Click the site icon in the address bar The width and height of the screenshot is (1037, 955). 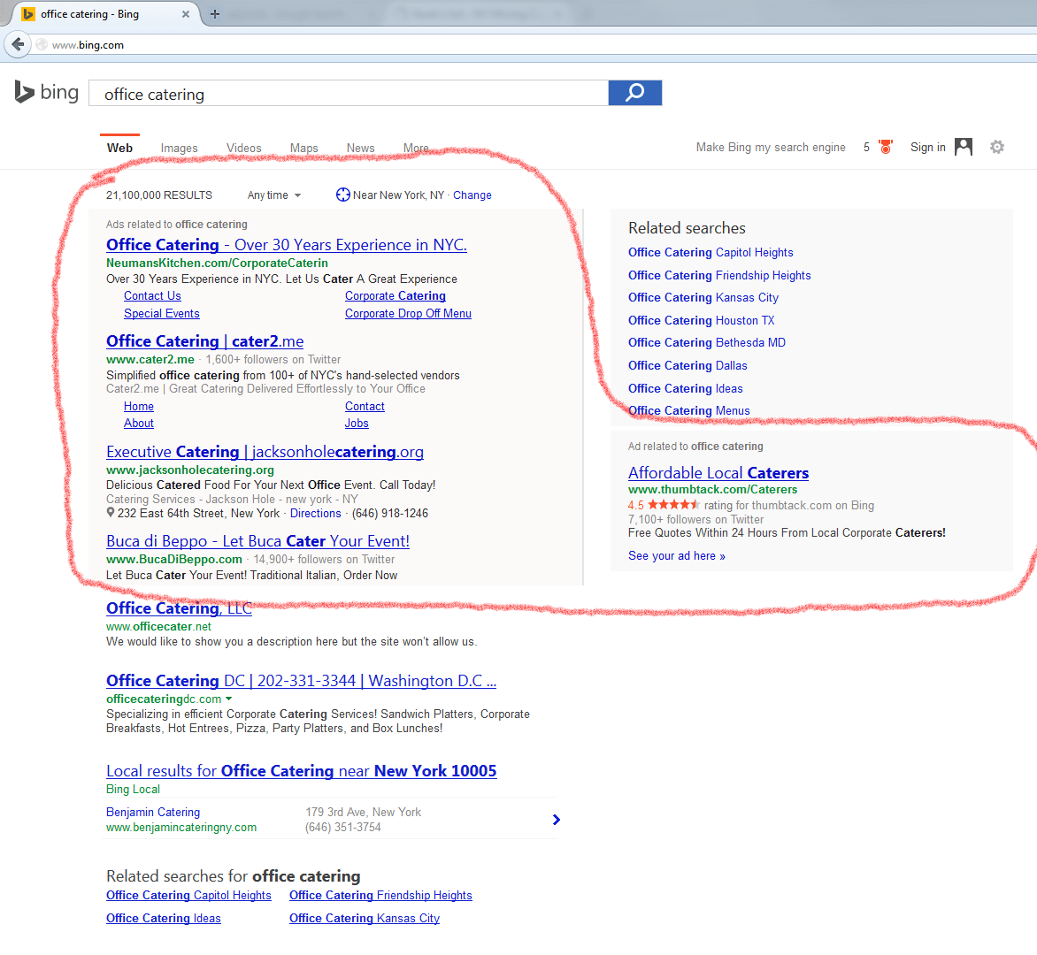tap(41, 44)
